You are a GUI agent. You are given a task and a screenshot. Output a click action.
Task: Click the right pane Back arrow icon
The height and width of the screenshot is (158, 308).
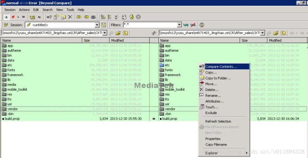pos(292,33)
